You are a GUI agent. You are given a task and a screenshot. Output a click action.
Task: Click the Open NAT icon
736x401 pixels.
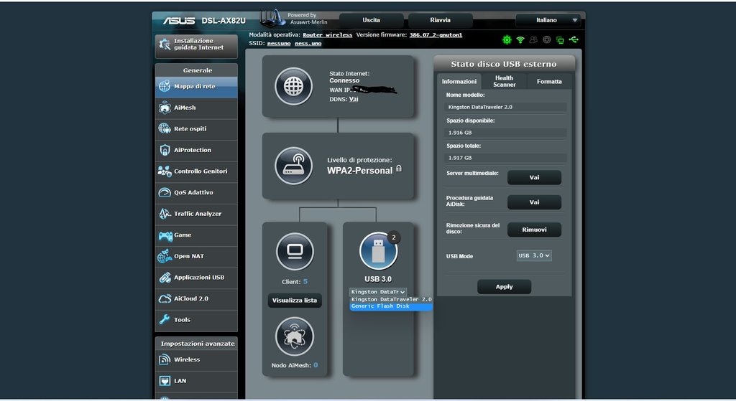165,256
